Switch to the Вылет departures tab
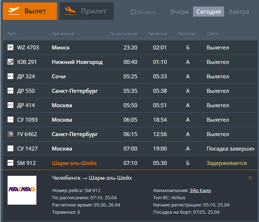The image size is (259, 222). (x=30, y=11)
